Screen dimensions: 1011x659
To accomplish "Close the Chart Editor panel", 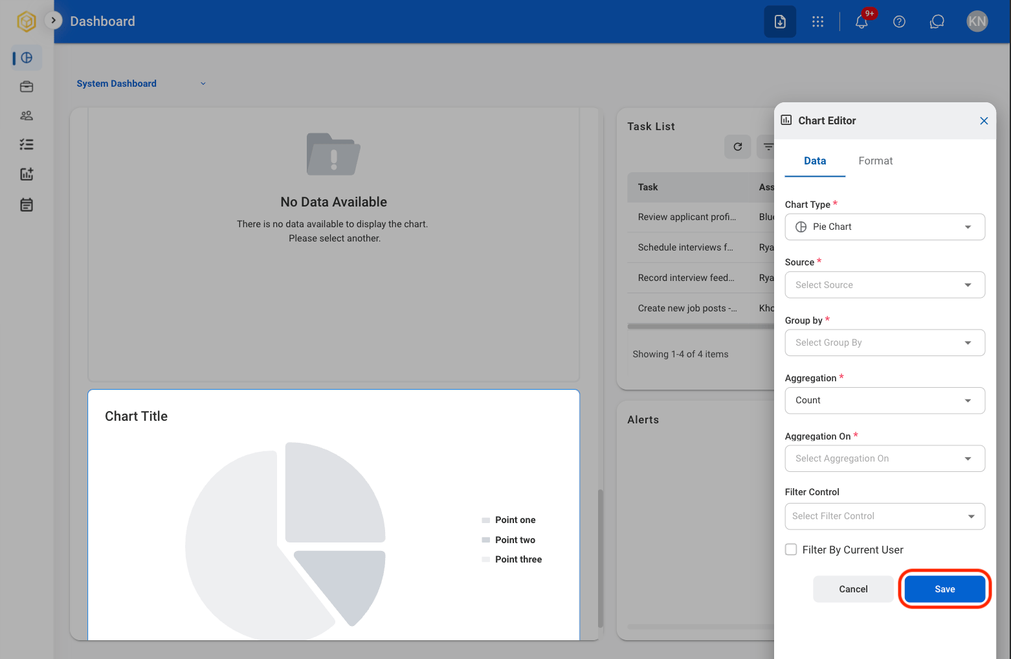I will [984, 121].
